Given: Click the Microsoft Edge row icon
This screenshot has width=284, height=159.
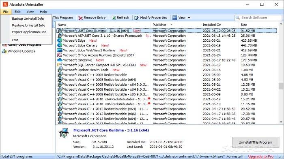Looking at the screenshot, I should 60,40.
